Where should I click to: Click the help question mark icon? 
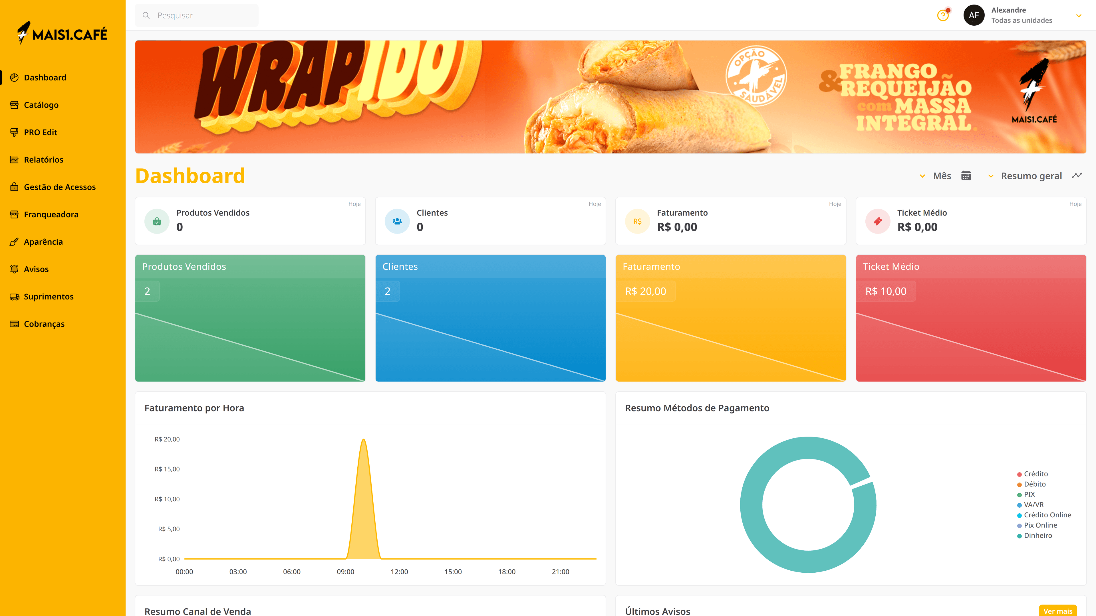[943, 16]
